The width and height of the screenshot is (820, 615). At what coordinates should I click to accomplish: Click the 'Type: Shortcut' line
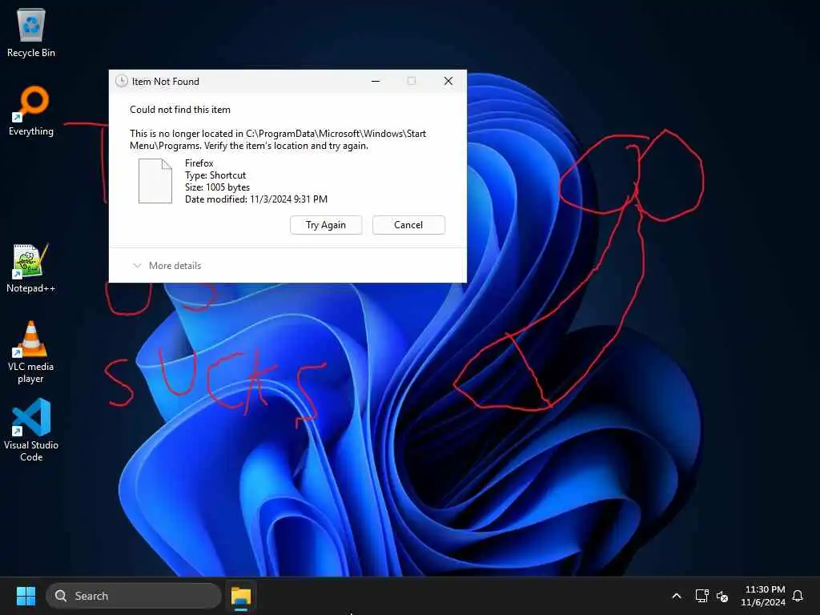click(x=215, y=175)
